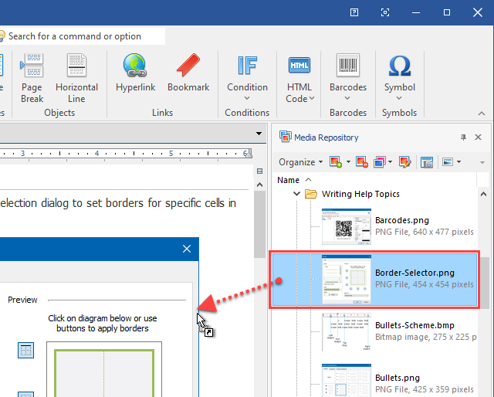Collapse the Writing Help Topics folder
The width and height of the screenshot is (494, 397).
pos(296,194)
